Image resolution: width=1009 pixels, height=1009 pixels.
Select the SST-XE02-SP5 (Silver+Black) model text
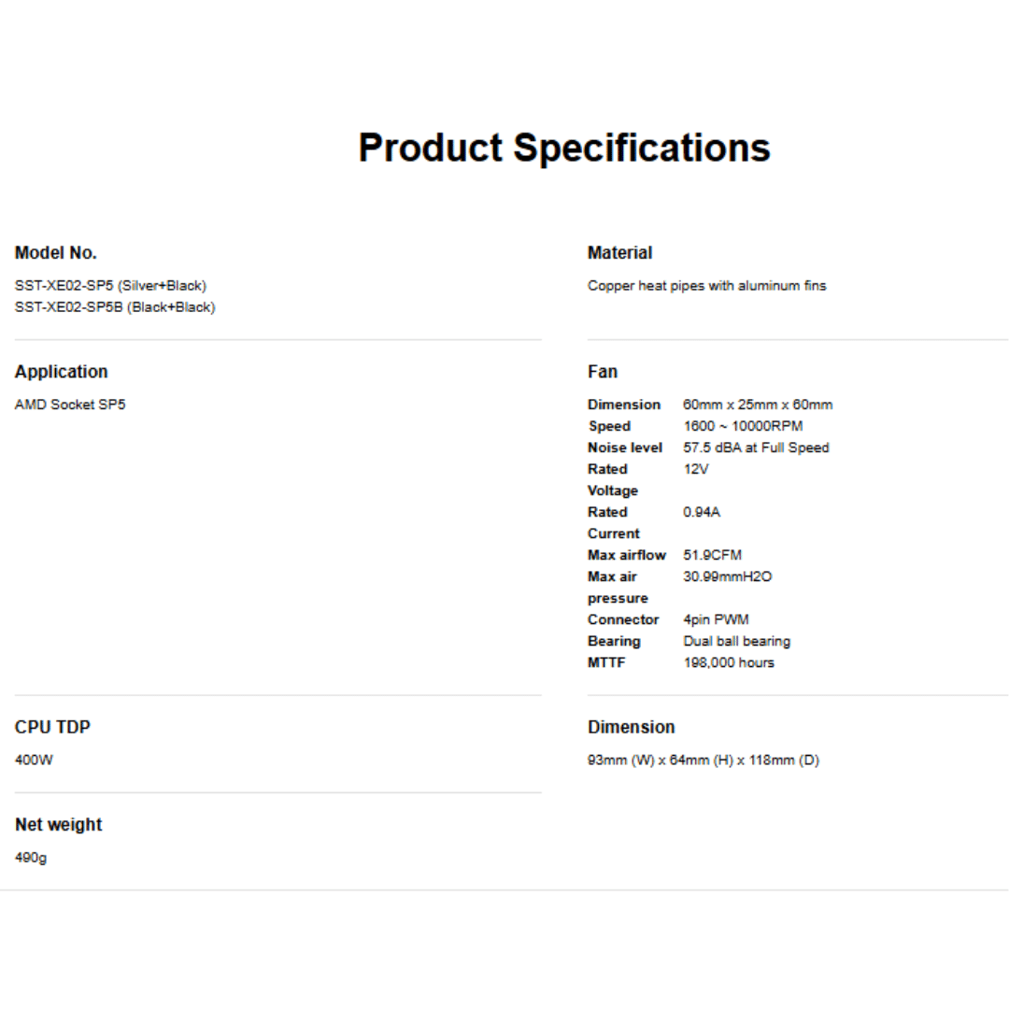(110, 286)
